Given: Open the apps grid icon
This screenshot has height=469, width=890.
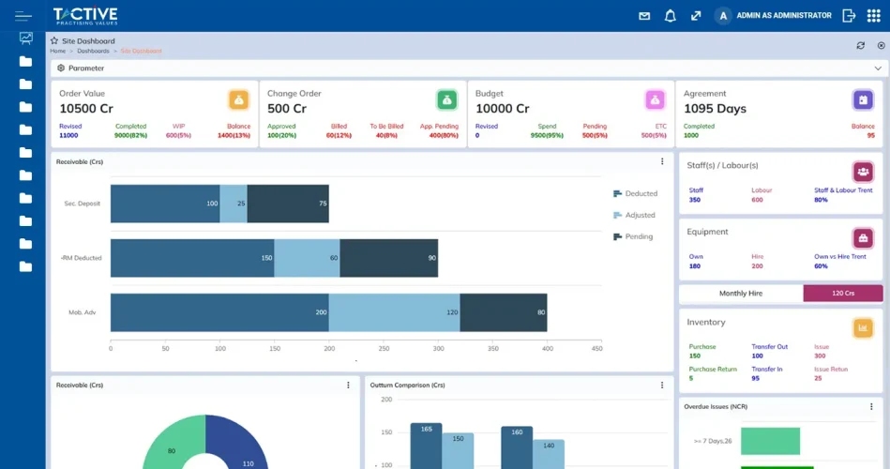Looking at the screenshot, I should pos(873,16).
